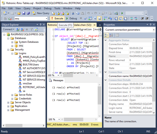Open the Tools menu
157x134 pixels.
[57, 8]
